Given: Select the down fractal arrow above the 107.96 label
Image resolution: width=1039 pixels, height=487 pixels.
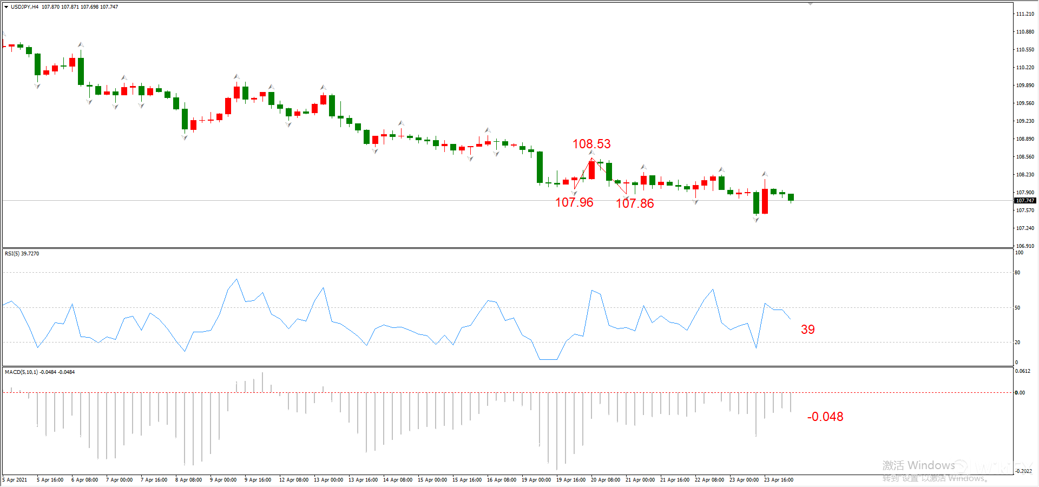Looking at the screenshot, I should click(574, 193).
